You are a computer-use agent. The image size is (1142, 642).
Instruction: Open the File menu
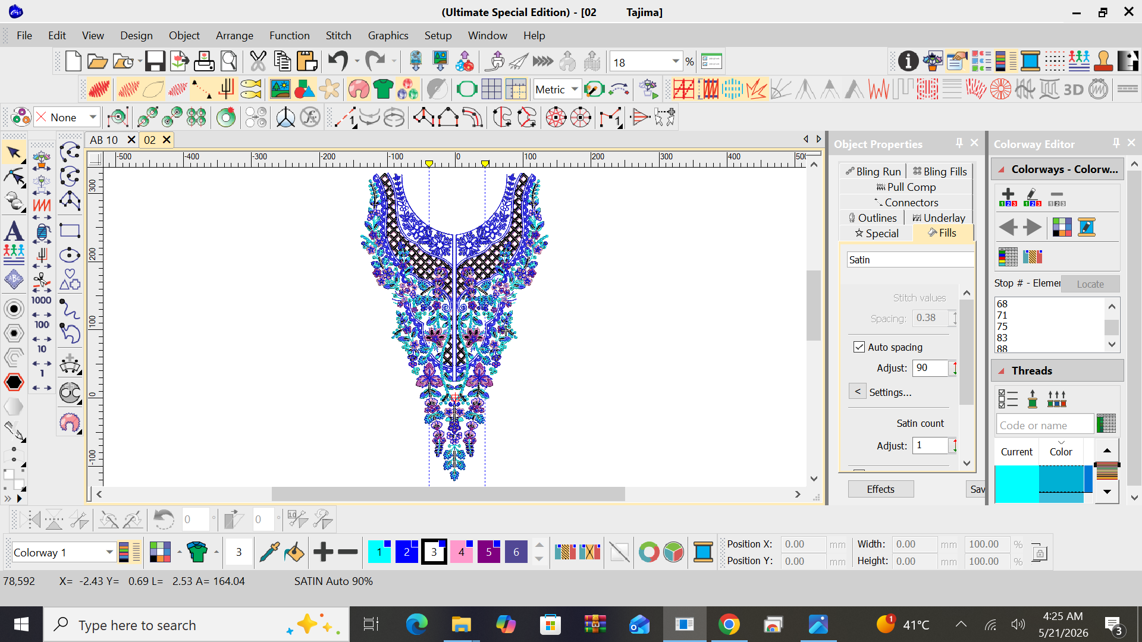(24, 36)
